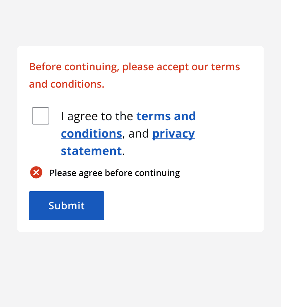
Task: Click the underlined 'statement' word
Action: pos(91,151)
